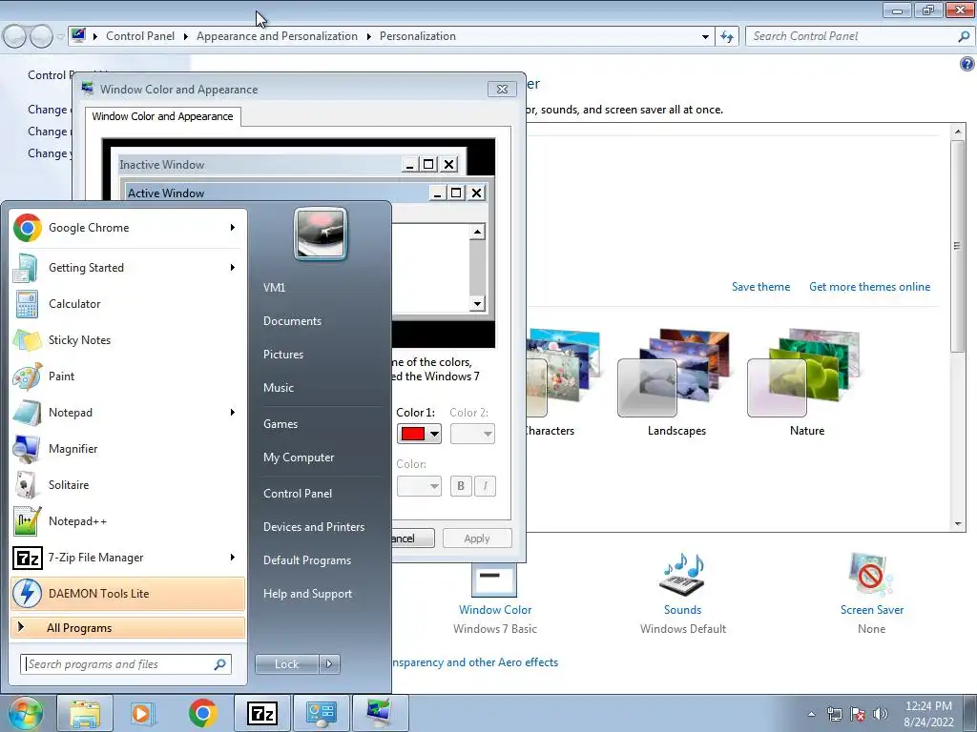Click the volume speaker tray icon
977x732 pixels.
pos(881,714)
